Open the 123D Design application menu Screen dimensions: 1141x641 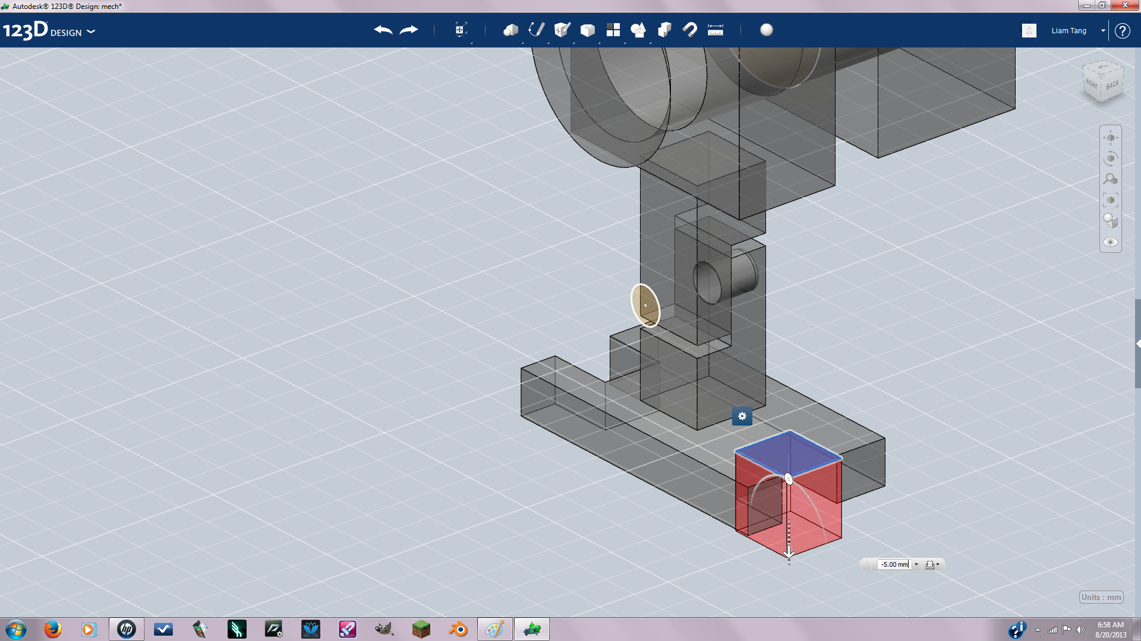(x=49, y=30)
